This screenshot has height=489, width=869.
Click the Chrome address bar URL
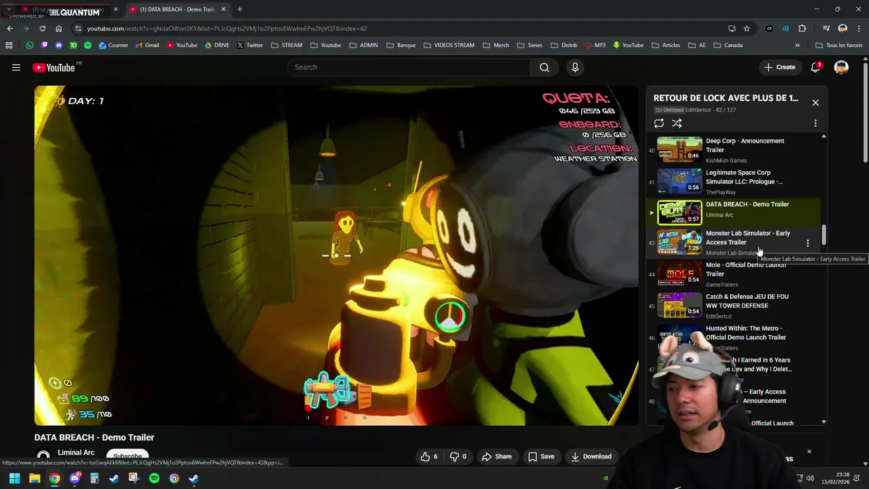click(227, 29)
